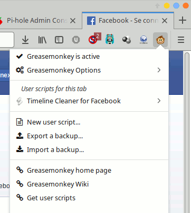The image size is (191, 213).
Task: Click the upload icon for Export a backup
Action: (x=20, y=136)
